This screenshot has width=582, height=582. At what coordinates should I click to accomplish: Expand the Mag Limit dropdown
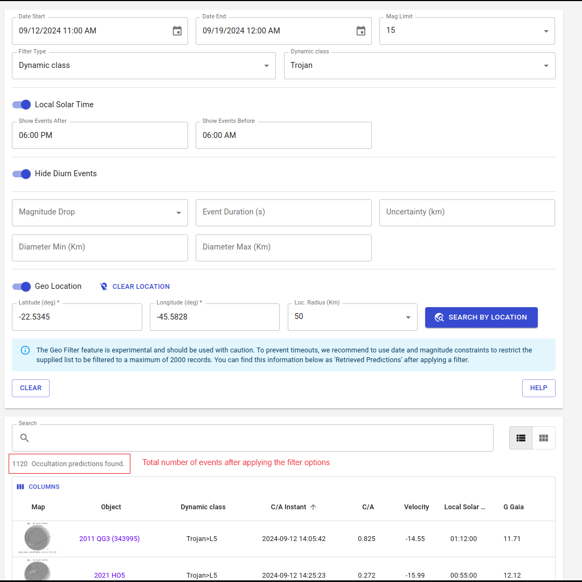[x=545, y=31]
